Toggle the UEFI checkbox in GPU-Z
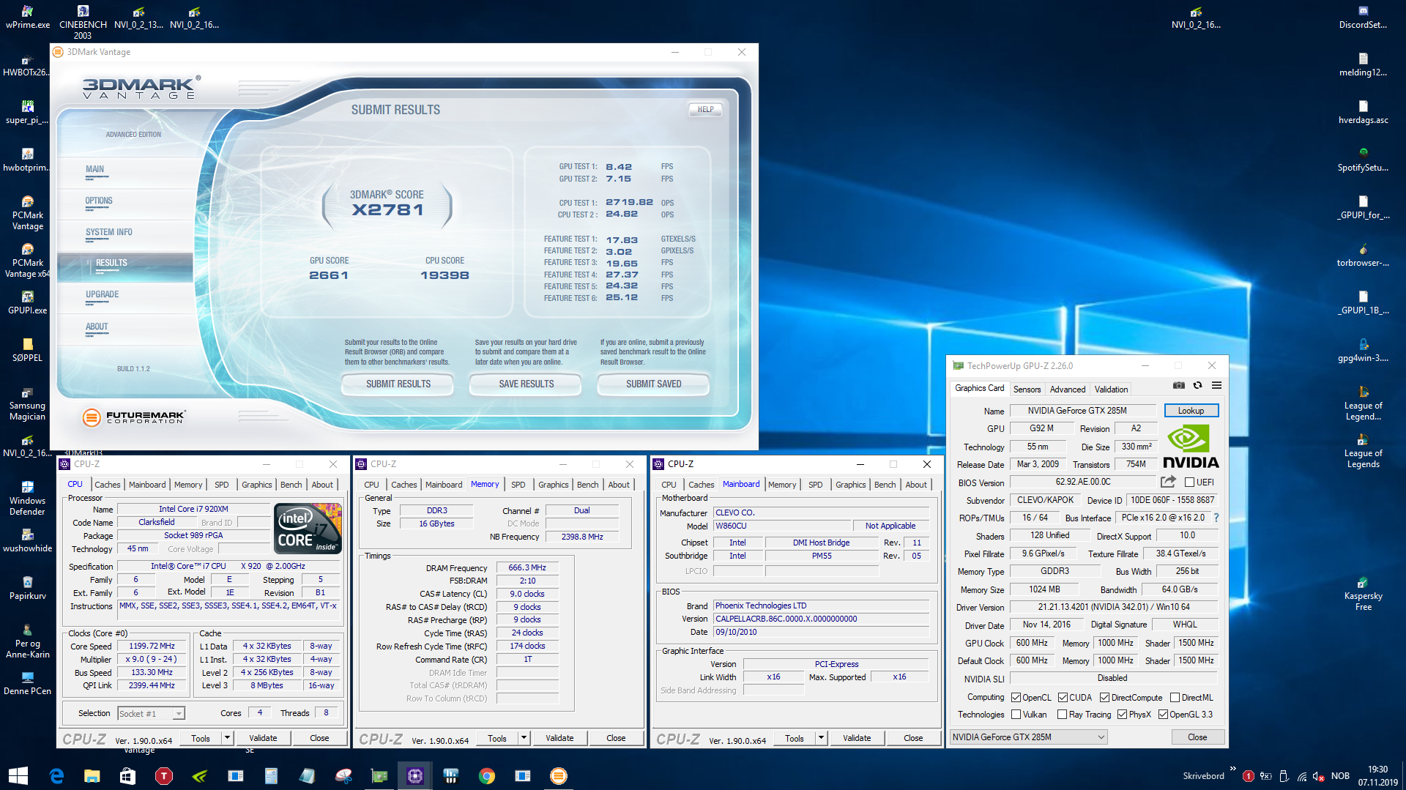Viewport: 1406px width, 790px height. point(1190,482)
